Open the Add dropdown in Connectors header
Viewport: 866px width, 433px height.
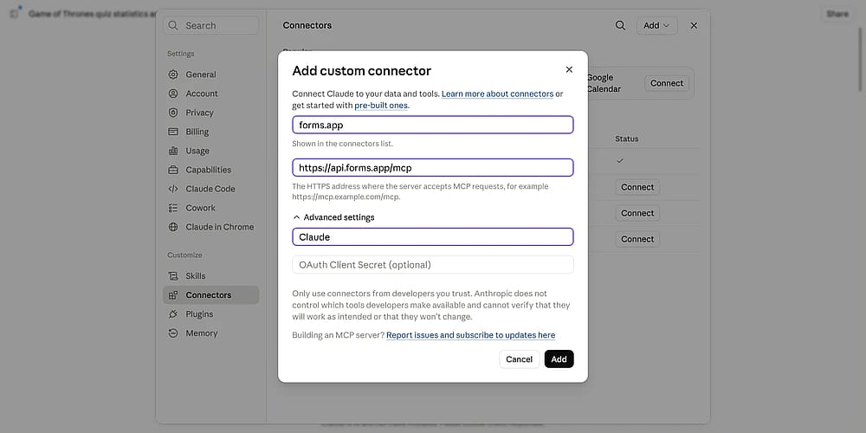656,25
